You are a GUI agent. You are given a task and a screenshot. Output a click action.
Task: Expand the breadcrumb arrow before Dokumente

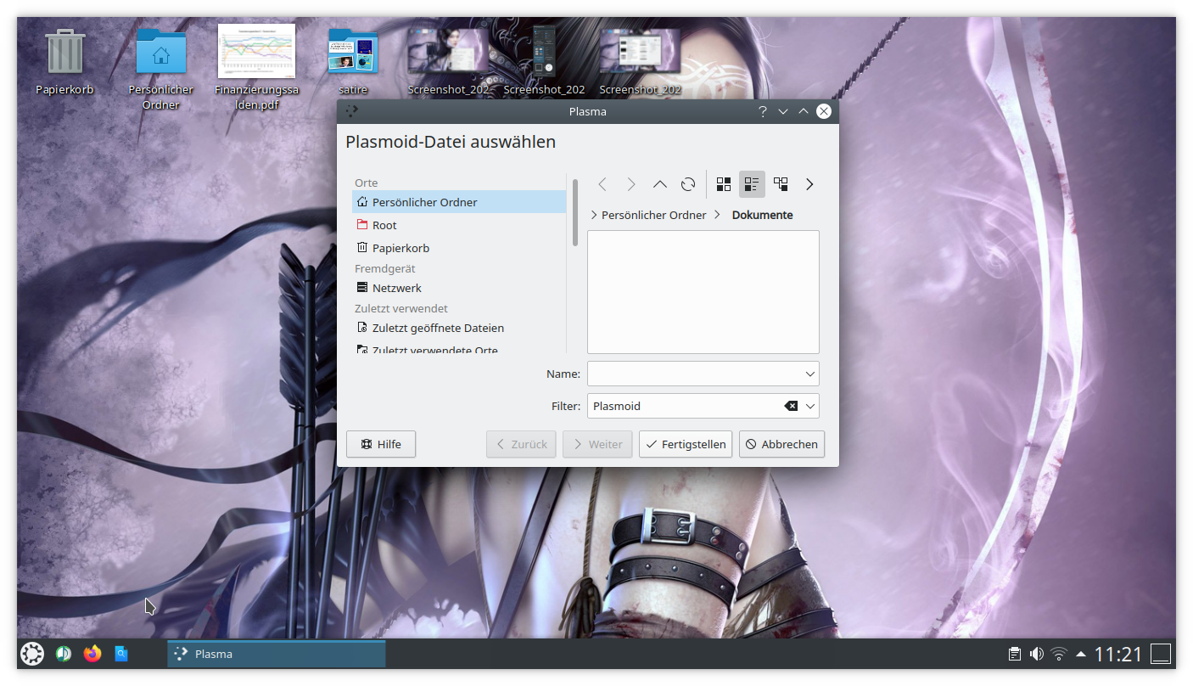tap(718, 215)
